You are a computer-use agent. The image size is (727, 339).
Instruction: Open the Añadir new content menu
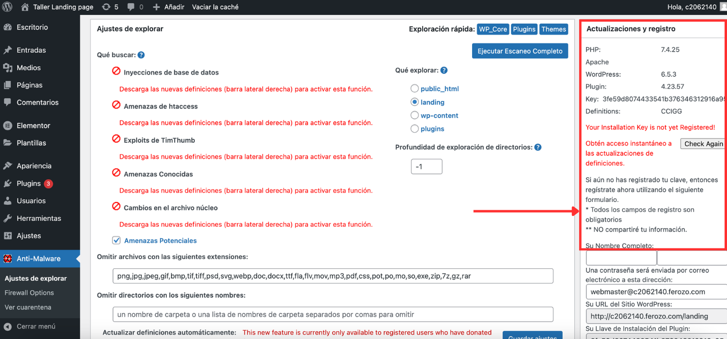point(168,7)
